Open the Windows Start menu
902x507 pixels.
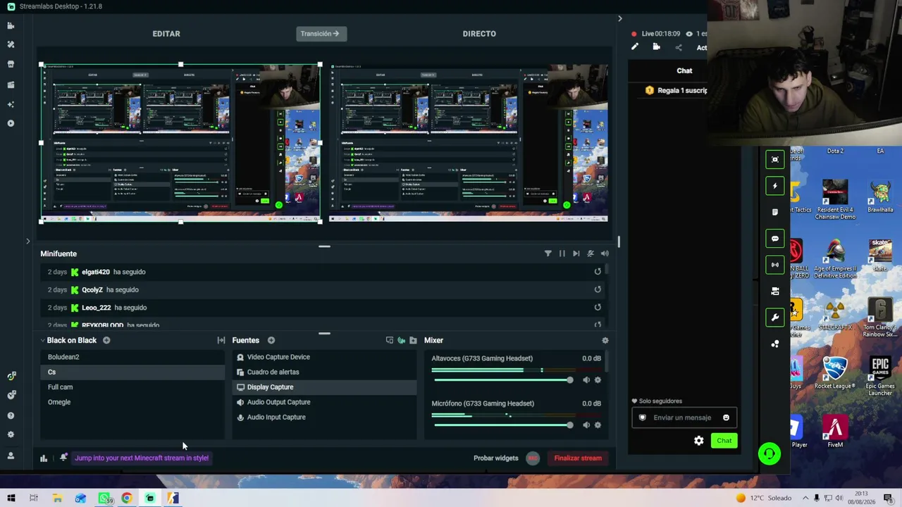pyautogui.click(x=11, y=499)
